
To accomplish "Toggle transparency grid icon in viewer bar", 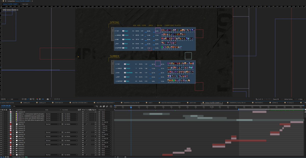I will tap(25, 99).
